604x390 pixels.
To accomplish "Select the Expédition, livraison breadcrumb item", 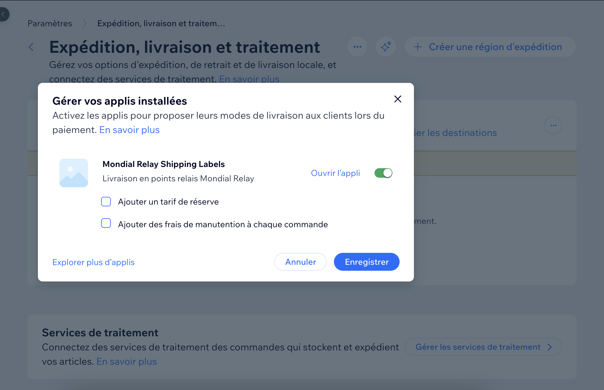I will point(161,23).
